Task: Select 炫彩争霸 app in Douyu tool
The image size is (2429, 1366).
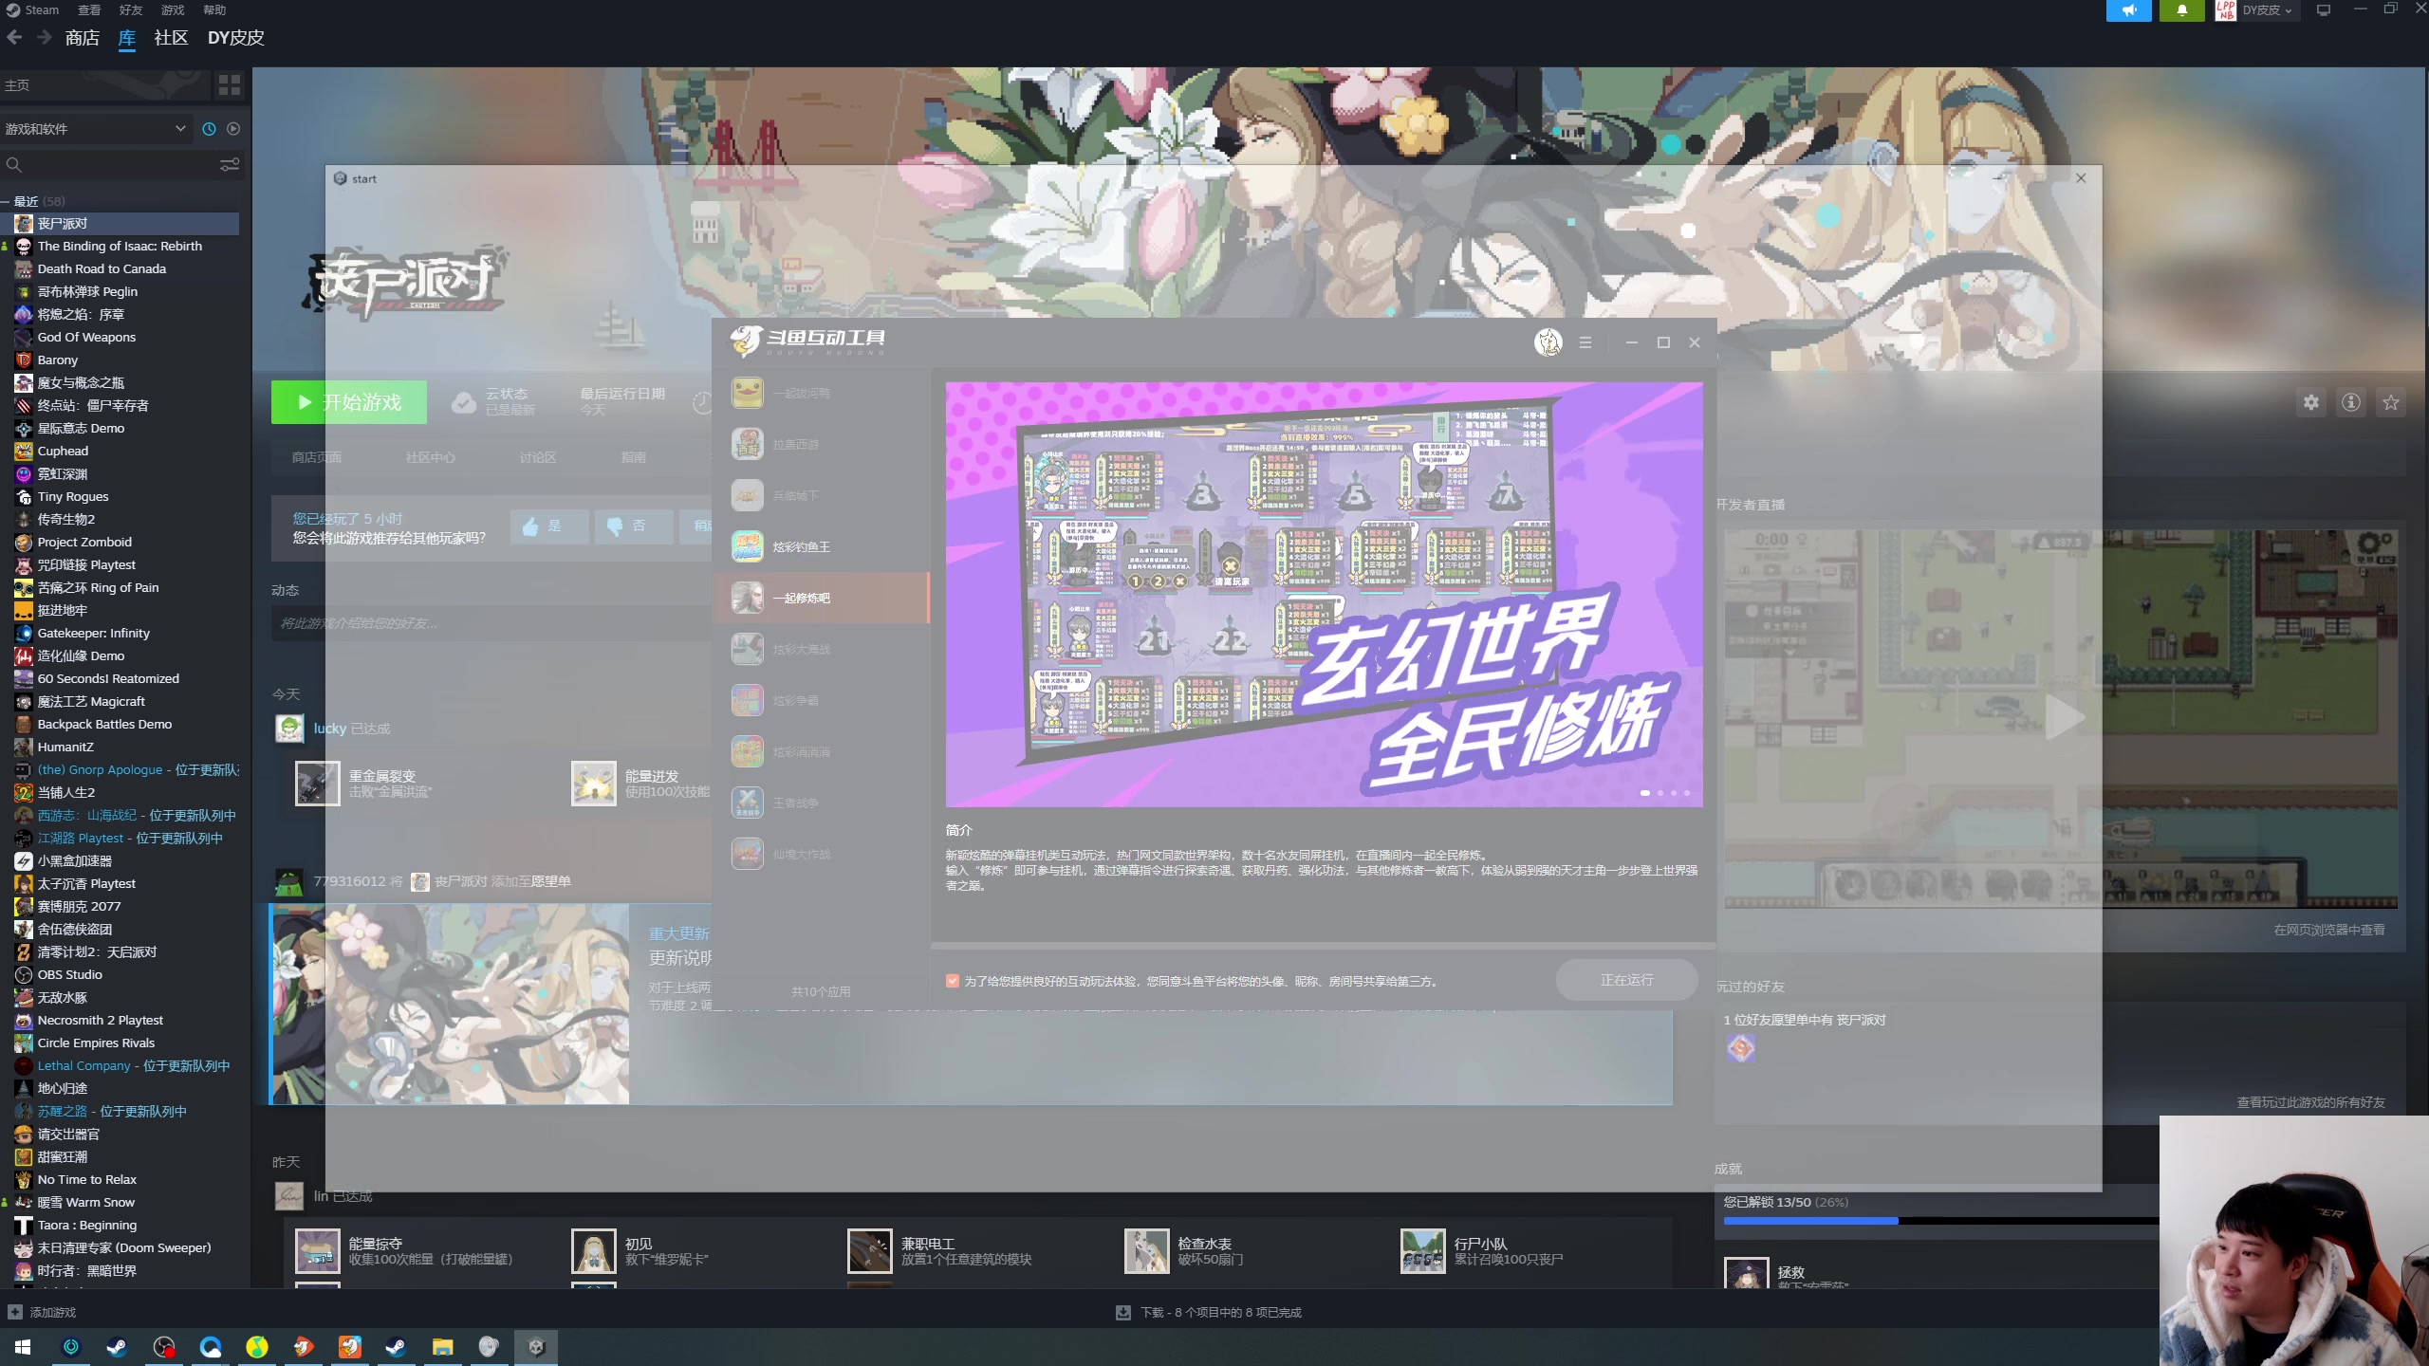Action: (x=821, y=700)
